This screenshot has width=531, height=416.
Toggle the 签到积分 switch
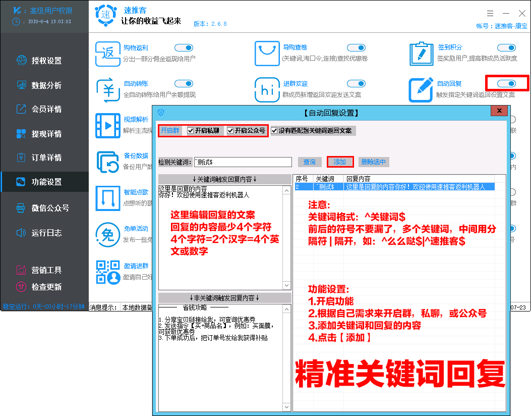coord(507,48)
